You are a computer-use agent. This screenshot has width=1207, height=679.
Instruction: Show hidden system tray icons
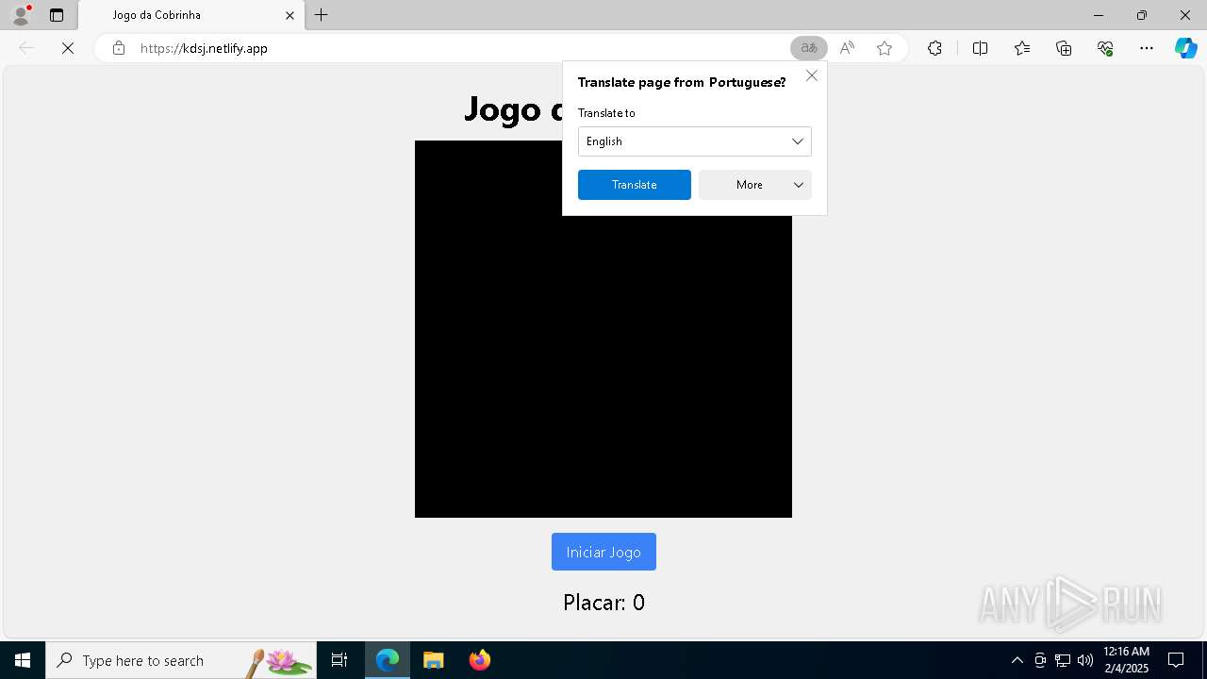1017,660
